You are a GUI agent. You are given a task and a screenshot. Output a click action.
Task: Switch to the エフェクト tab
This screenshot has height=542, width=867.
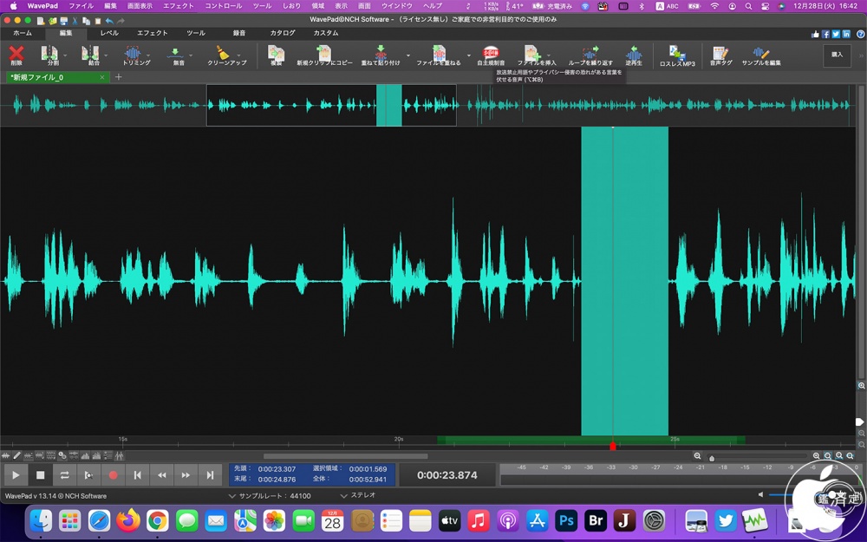(x=153, y=33)
